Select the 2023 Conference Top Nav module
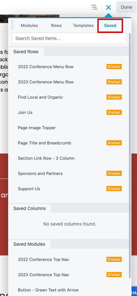The height and width of the screenshot is (296, 137). (70, 275)
